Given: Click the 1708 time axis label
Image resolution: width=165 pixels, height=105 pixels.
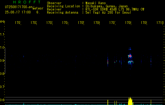Looking at the screenshot, I should click(128, 23).
